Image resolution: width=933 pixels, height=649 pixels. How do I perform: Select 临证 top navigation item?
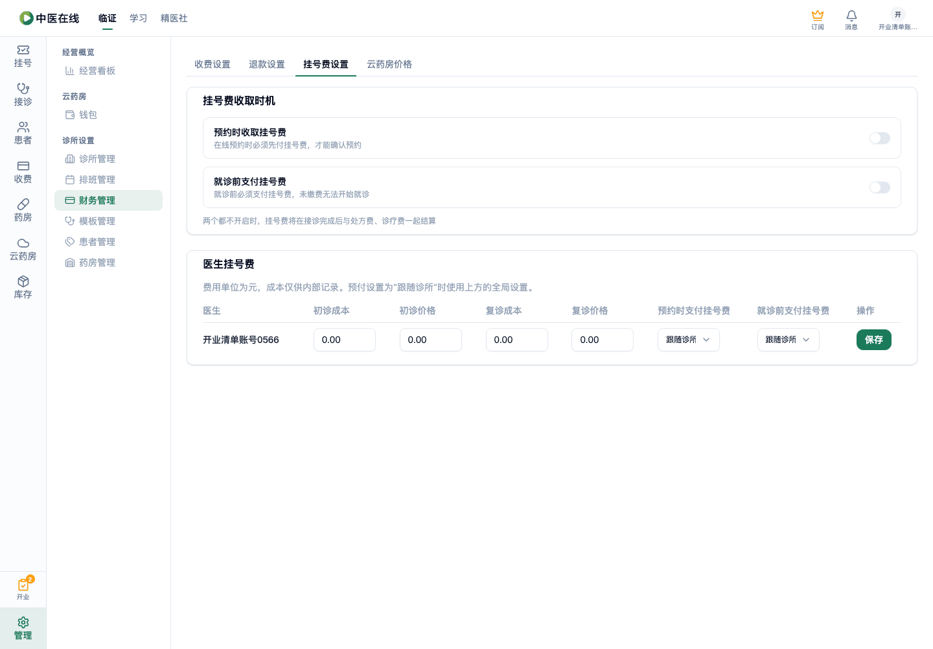108,18
